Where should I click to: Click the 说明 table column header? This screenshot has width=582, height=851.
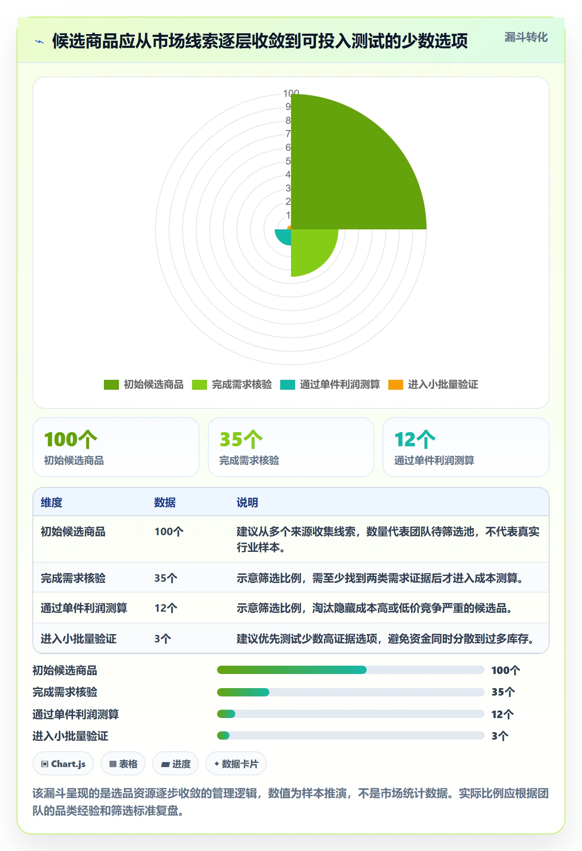(247, 502)
